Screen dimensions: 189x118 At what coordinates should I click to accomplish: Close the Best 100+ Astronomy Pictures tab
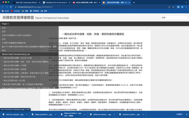coord(40,3)
